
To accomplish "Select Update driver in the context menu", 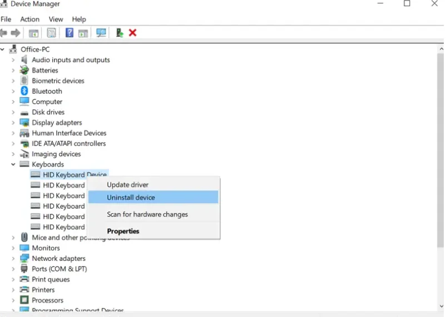I will (127, 184).
